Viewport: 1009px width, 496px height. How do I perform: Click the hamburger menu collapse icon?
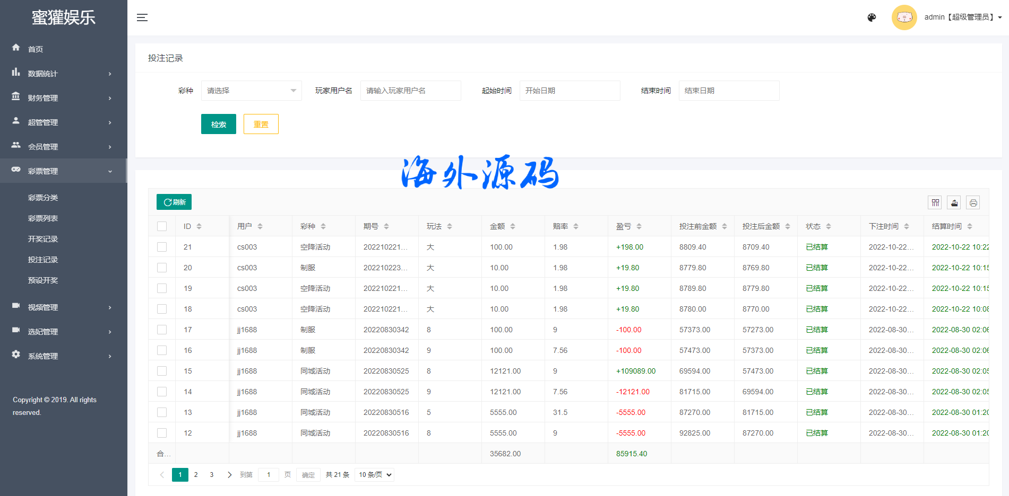click(x=142, y=17)
